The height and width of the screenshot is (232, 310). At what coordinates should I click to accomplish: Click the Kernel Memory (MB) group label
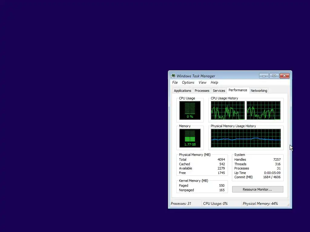pyautogui.click(x=193, y=181)
